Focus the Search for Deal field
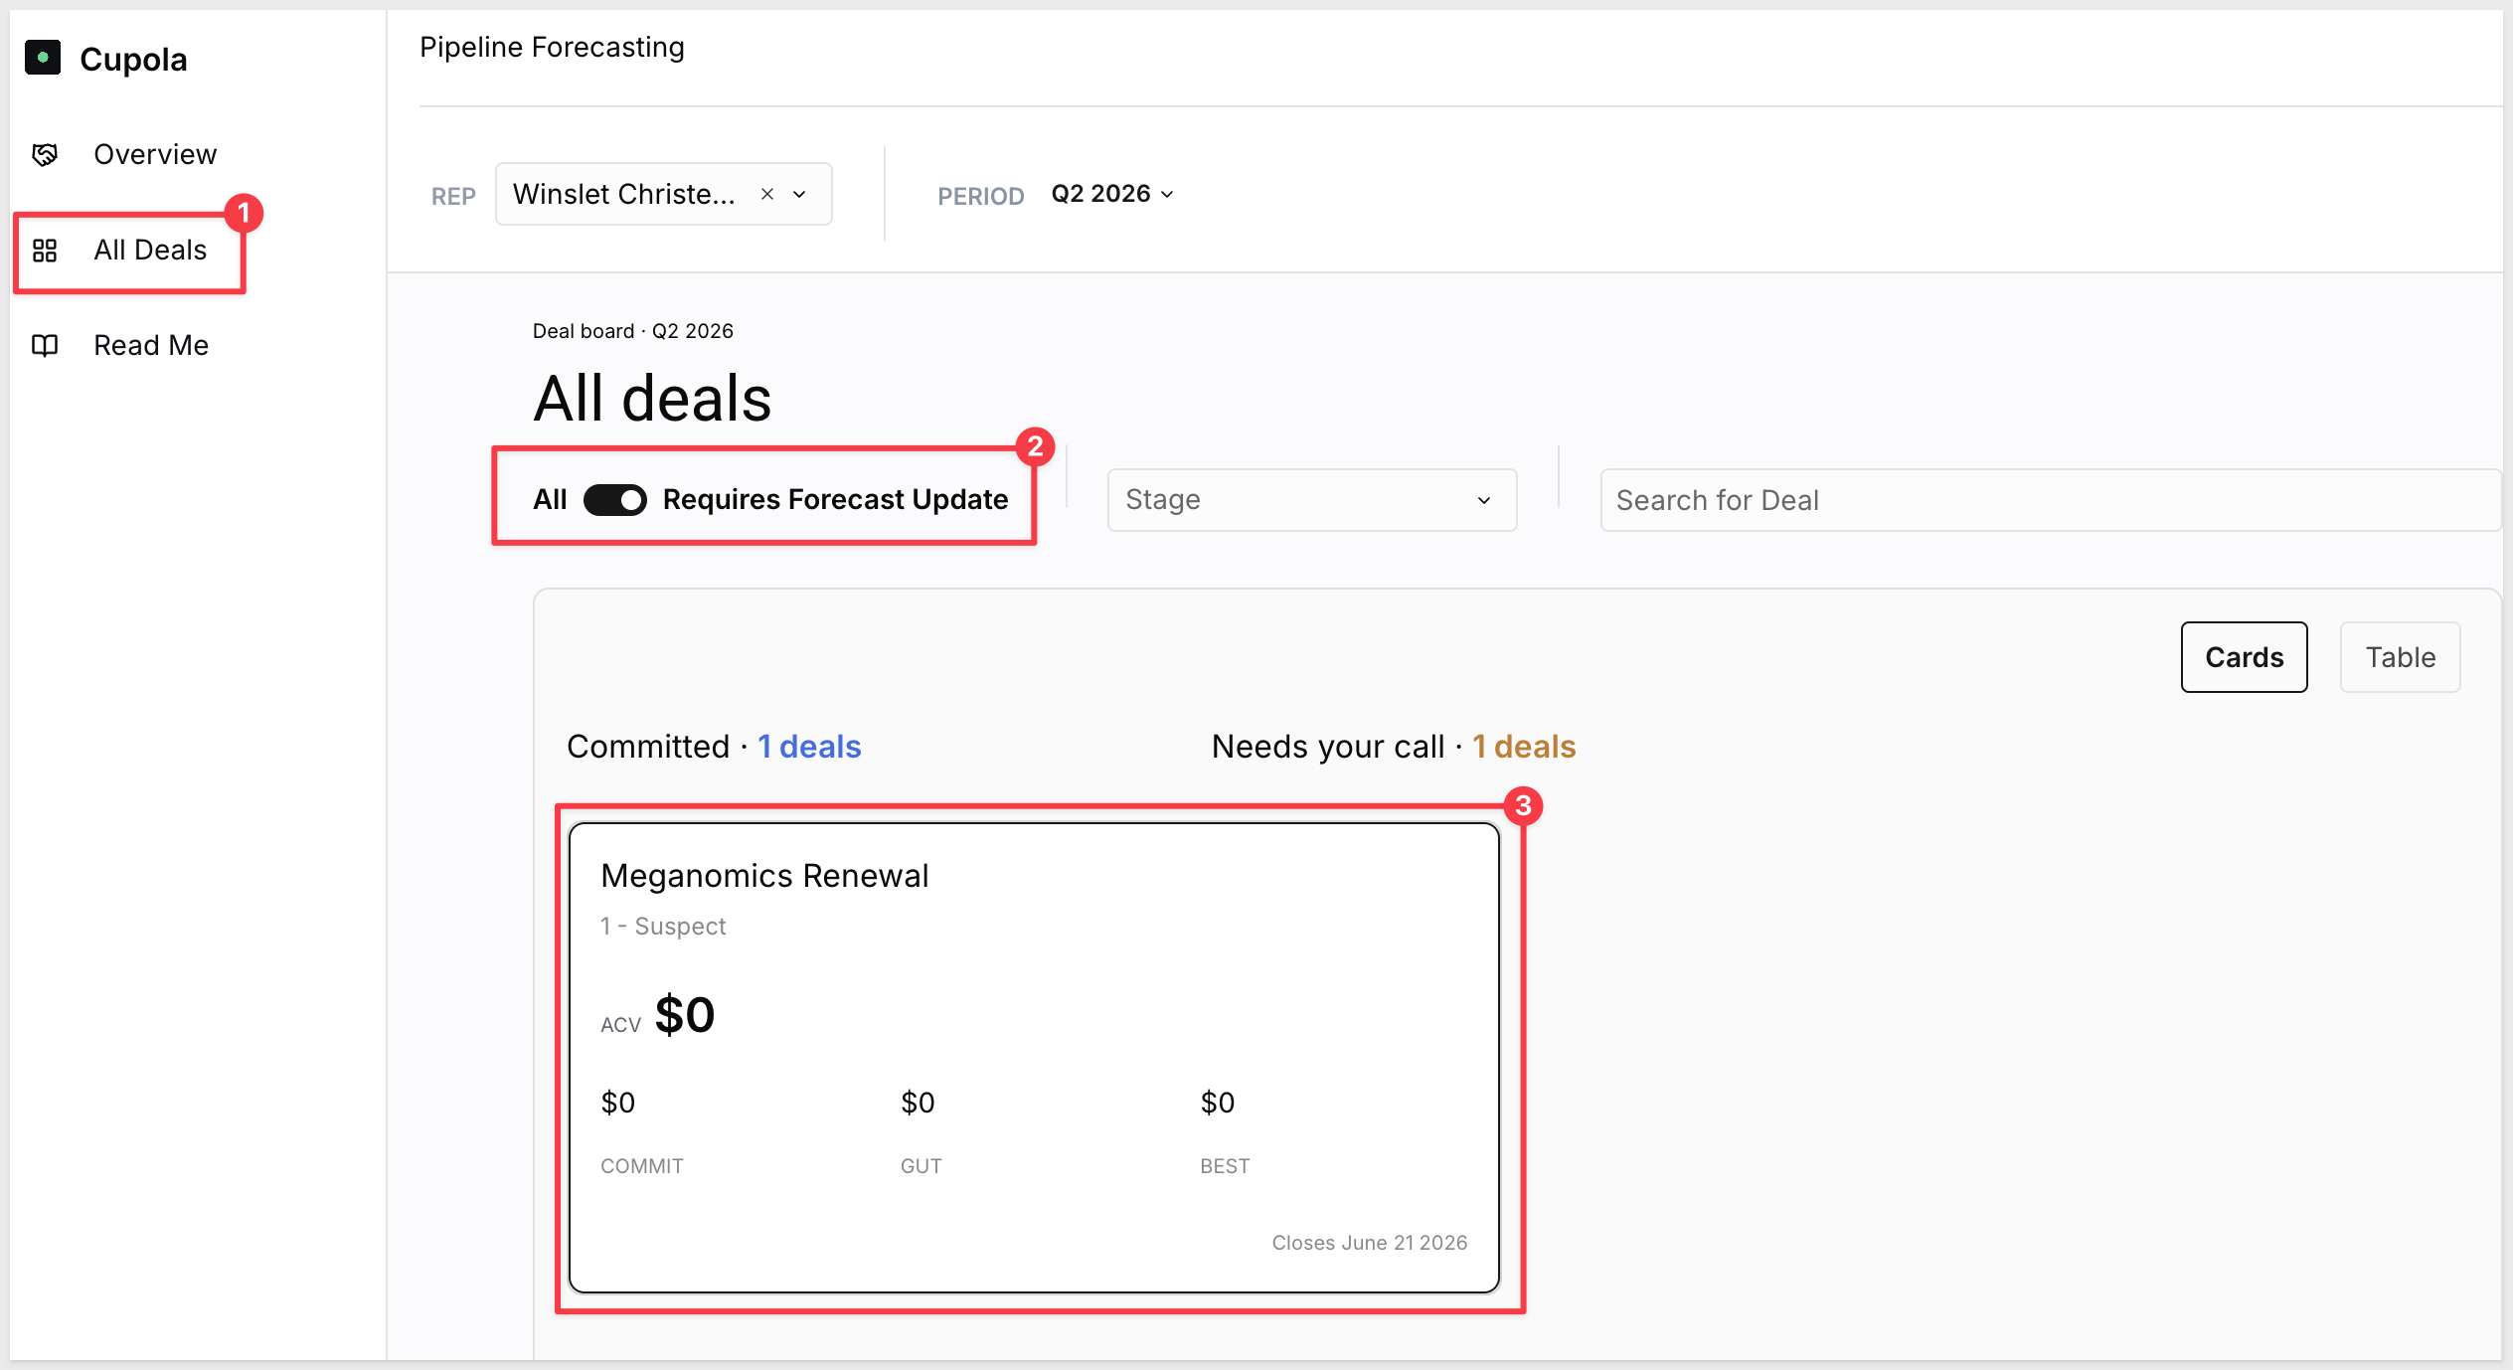Viewport: 2513px width, 1370px height. 2051,500
